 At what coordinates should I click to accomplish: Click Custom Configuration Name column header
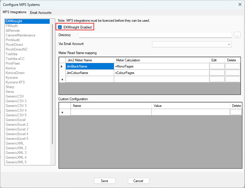click(x=111, y=106)
